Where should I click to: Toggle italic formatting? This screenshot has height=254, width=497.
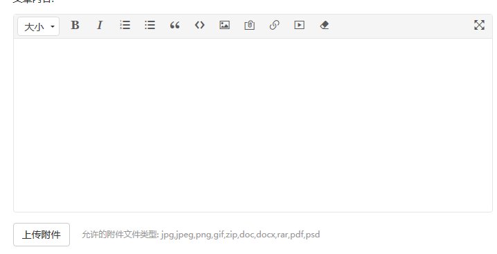point(100,25)
